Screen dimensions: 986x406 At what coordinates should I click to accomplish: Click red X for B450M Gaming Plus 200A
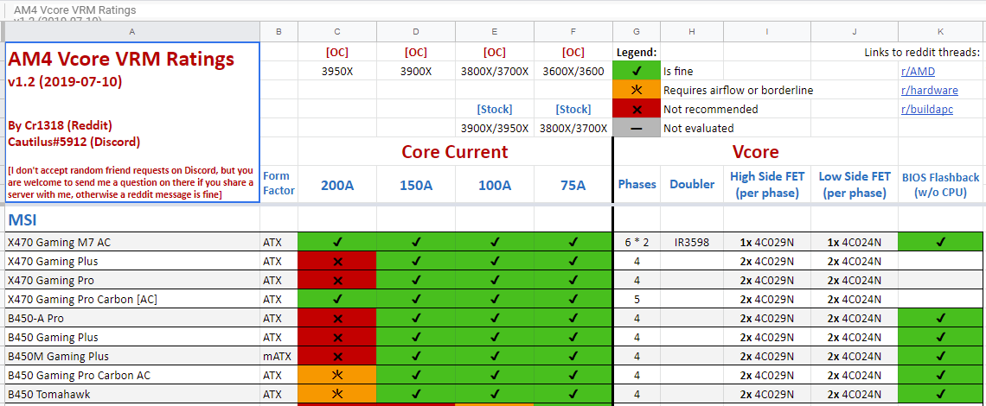pyautogui.click(x=337, y=357)
